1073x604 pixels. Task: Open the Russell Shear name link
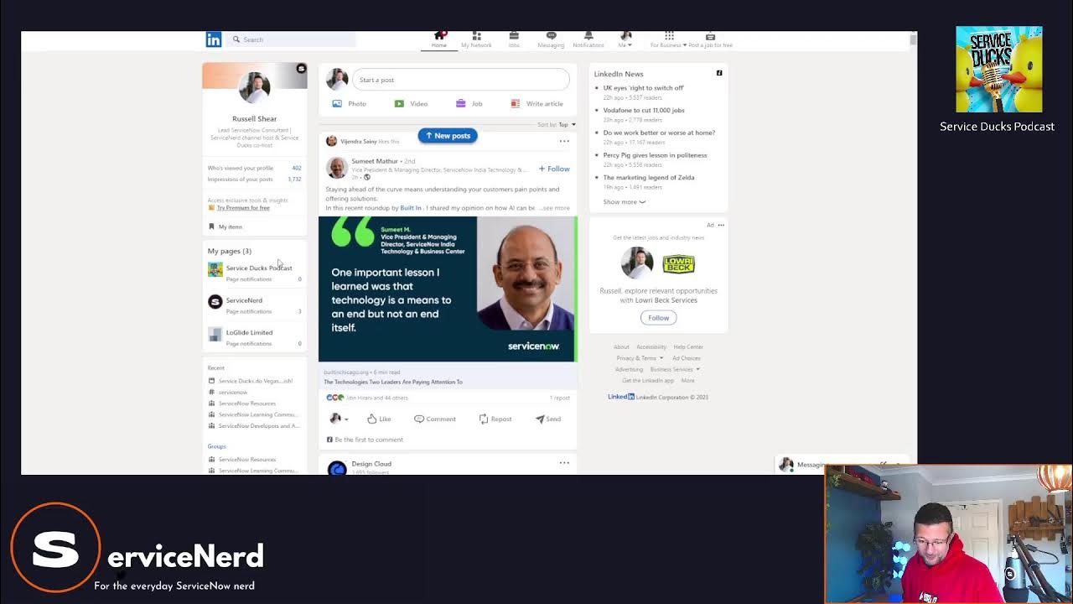coord(254,119)
